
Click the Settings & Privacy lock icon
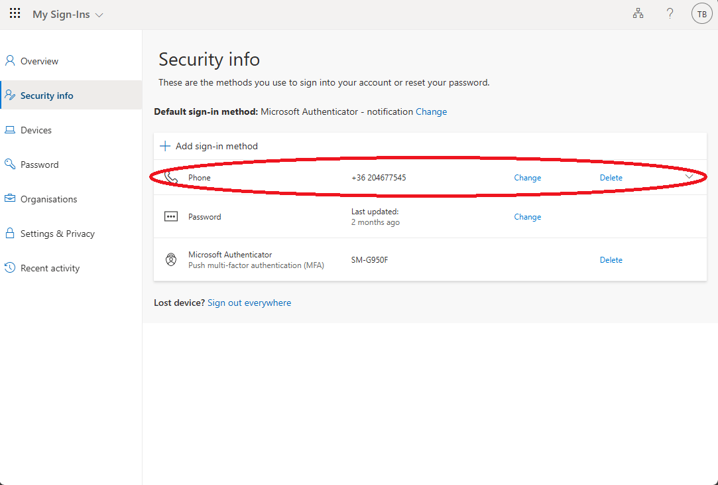(x=10, y=234)
